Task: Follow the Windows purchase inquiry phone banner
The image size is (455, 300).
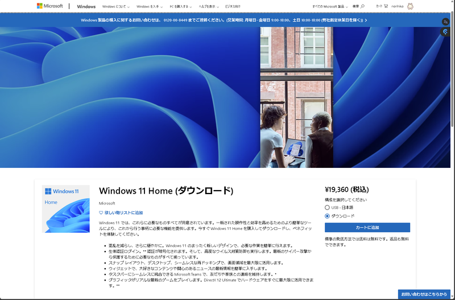Action: 224,20
